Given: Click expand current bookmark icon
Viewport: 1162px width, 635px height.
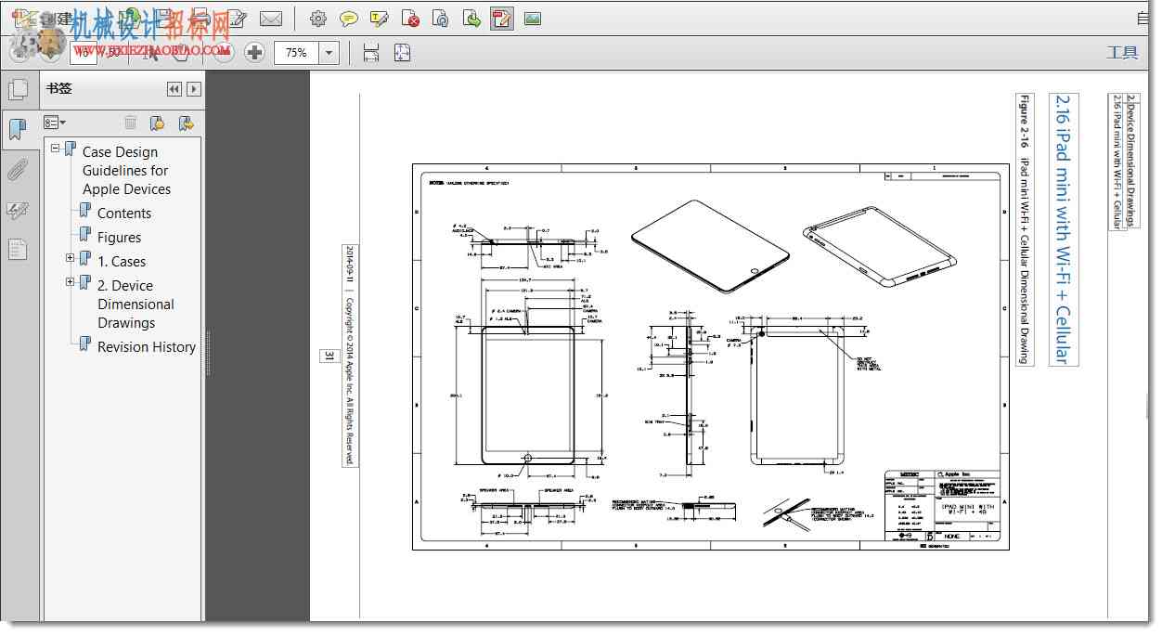Looking at the screenshot, I should tap(186, 123).
